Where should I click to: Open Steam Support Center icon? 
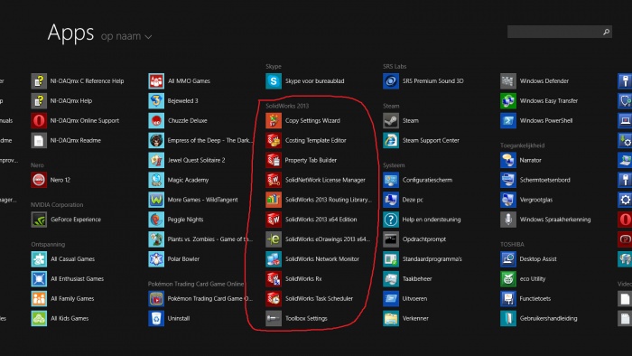pos(391,140)
